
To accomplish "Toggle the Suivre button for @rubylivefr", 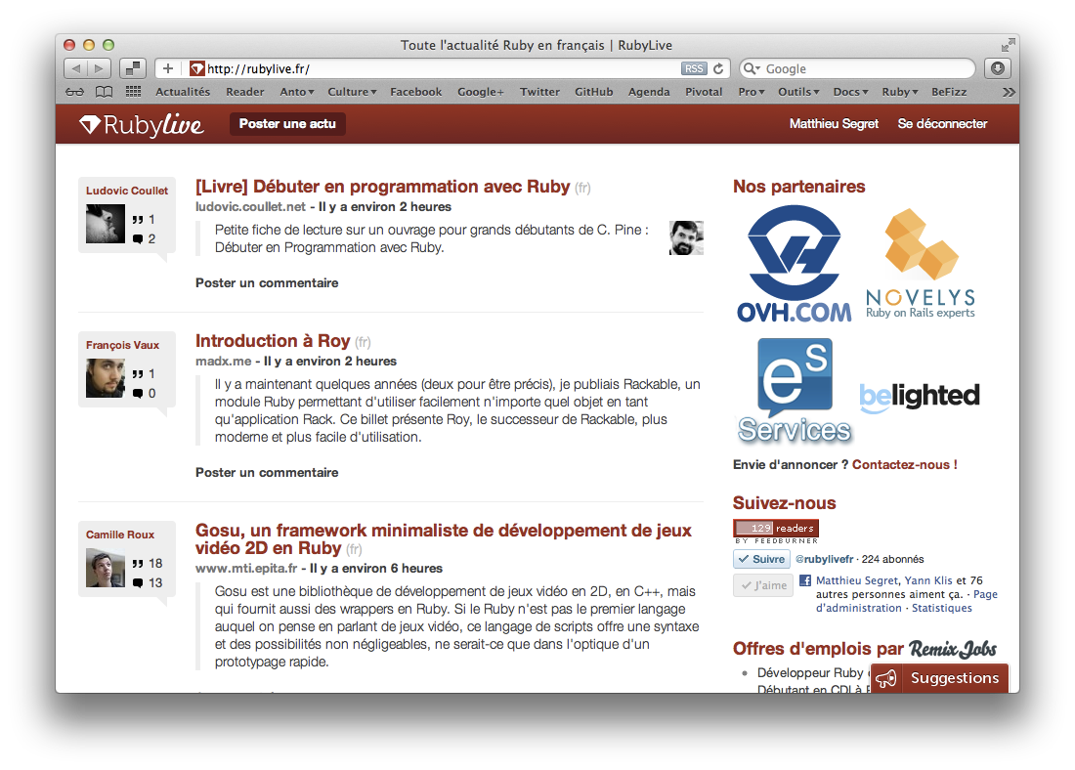I will pyautogui.click(x=761, y=558).
